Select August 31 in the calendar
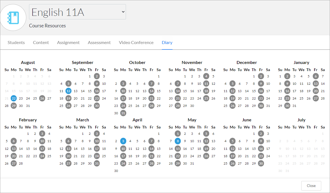330x193 pixels. [x=28, y=106]
